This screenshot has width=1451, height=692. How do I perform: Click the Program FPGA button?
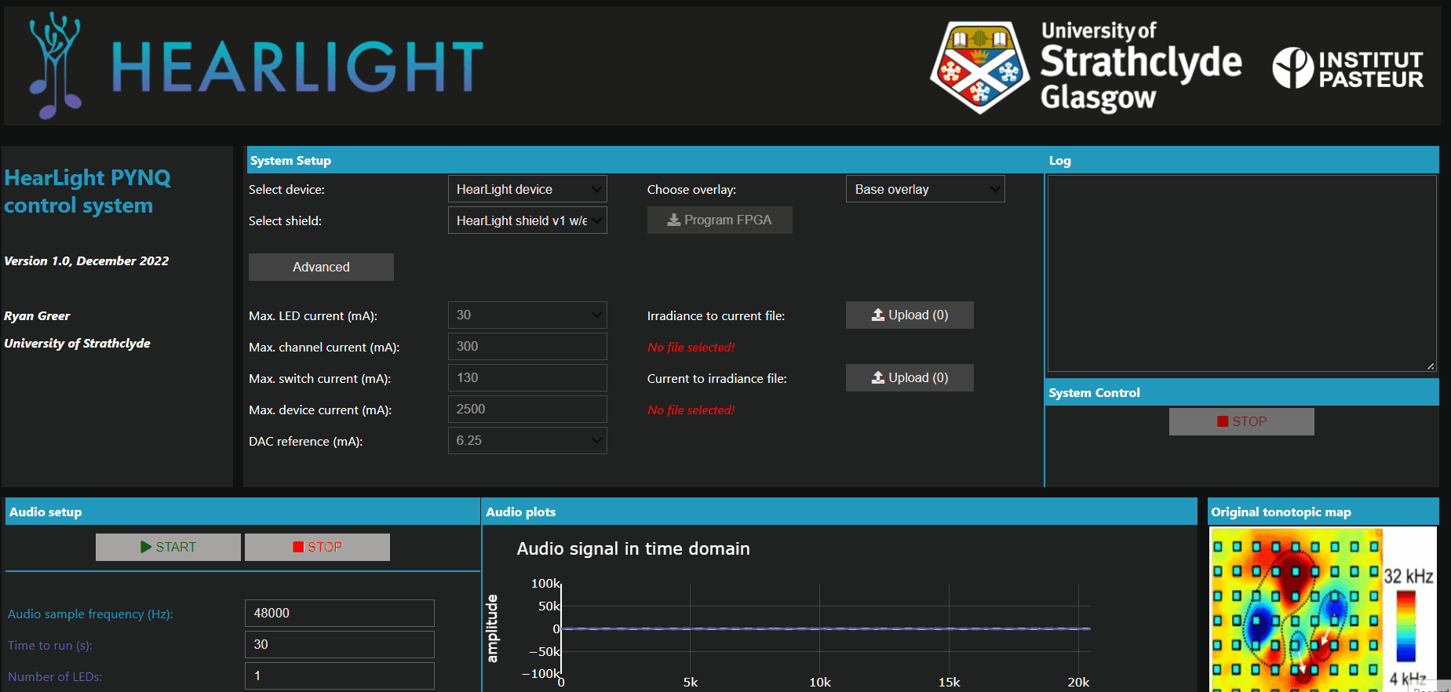click(720, 220)
